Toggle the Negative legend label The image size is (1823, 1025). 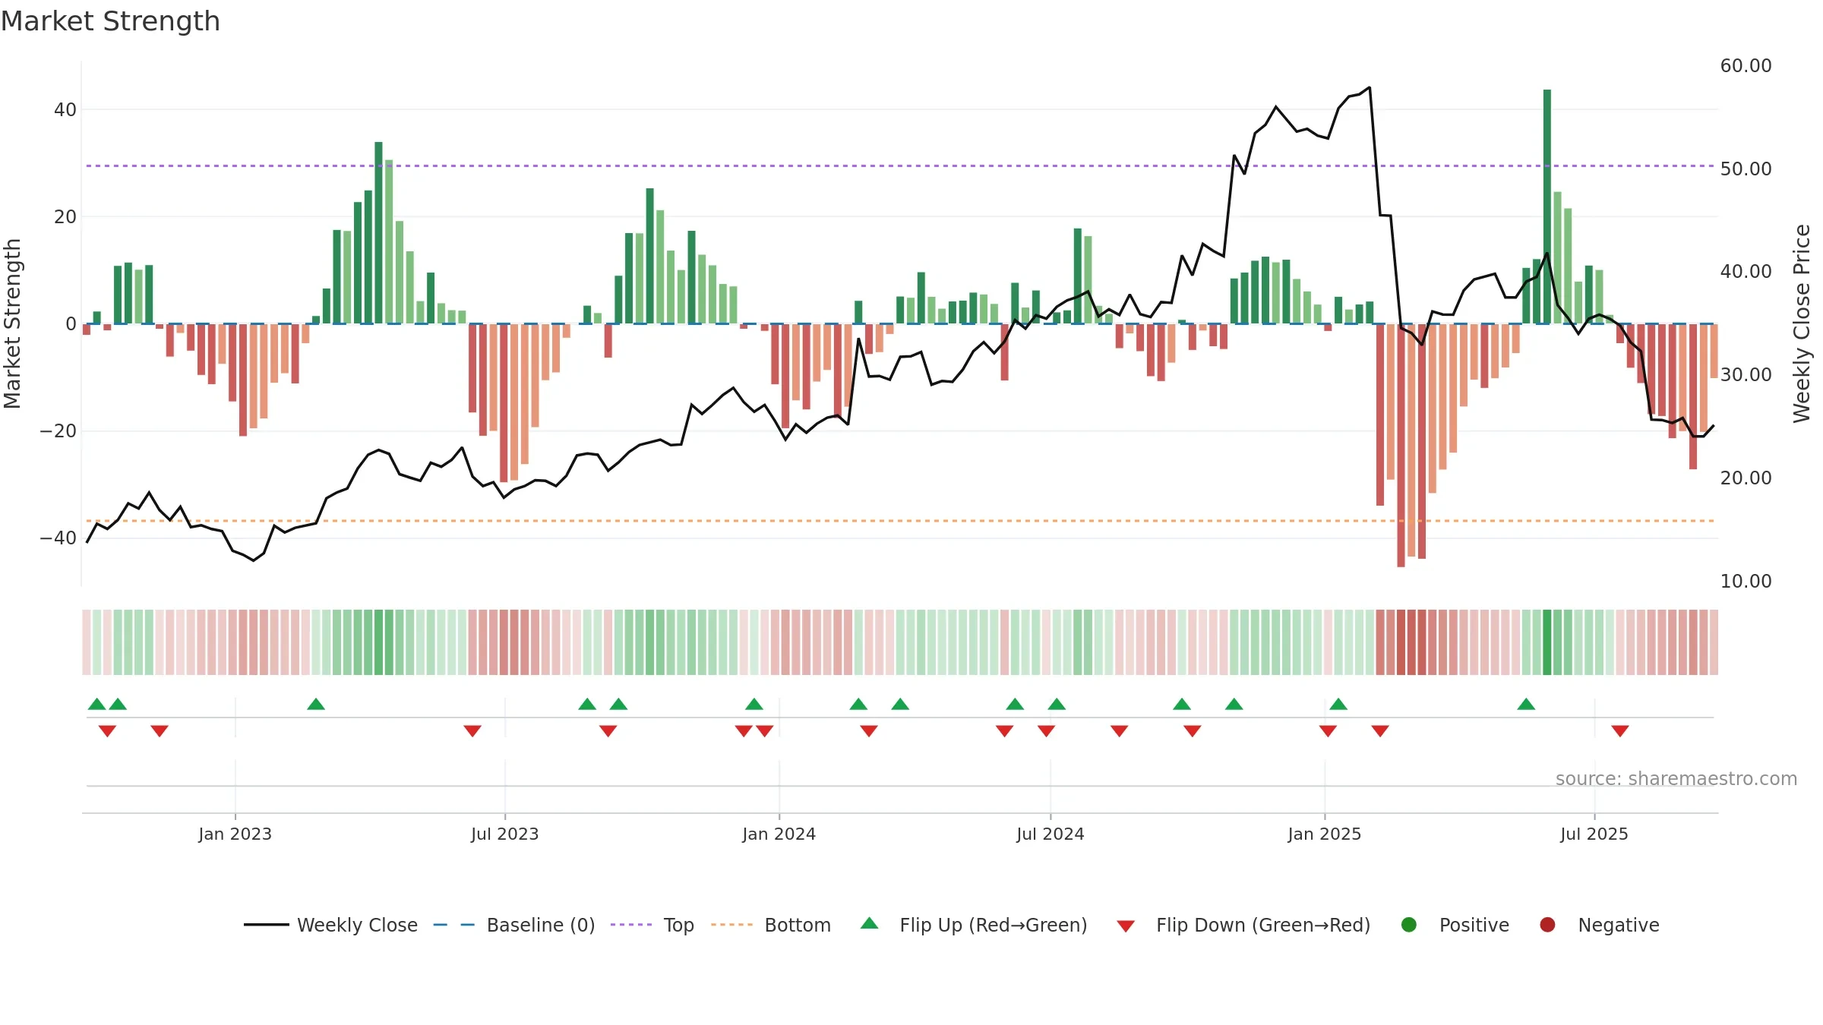(1619, 925)
